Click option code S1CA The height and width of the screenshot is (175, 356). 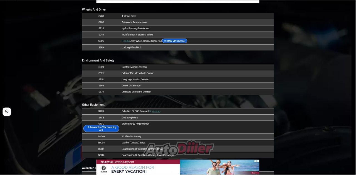pos(101,111)
